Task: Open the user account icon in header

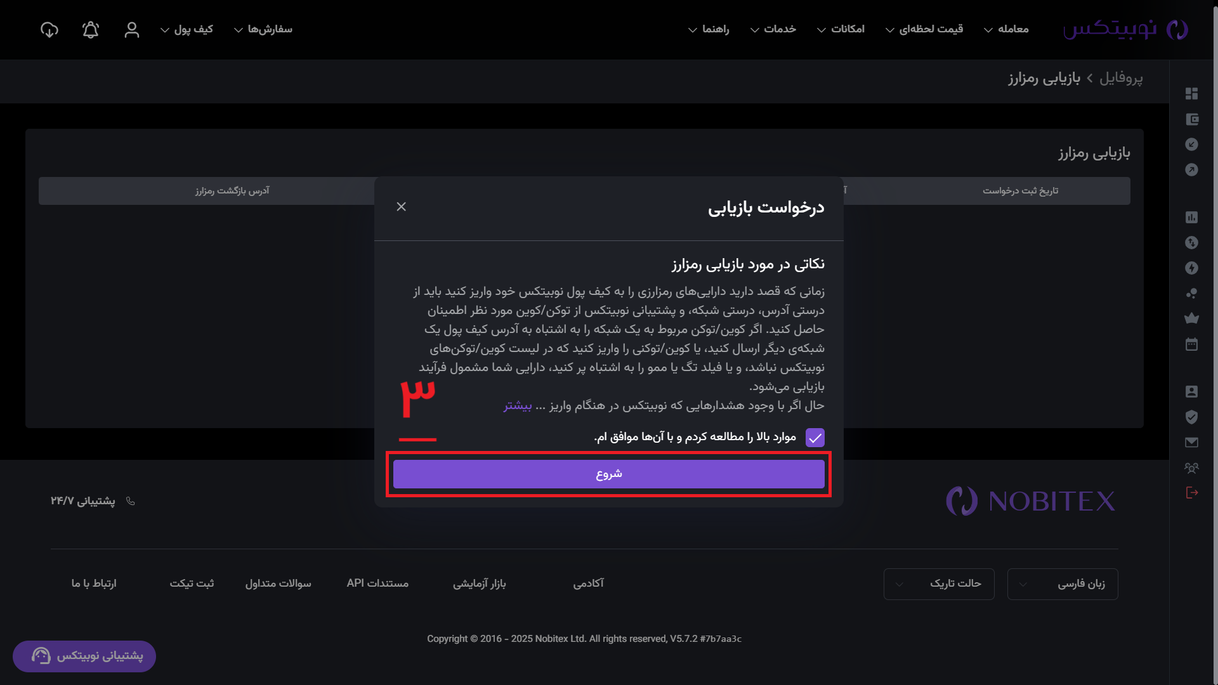Action: pos(132,29)
